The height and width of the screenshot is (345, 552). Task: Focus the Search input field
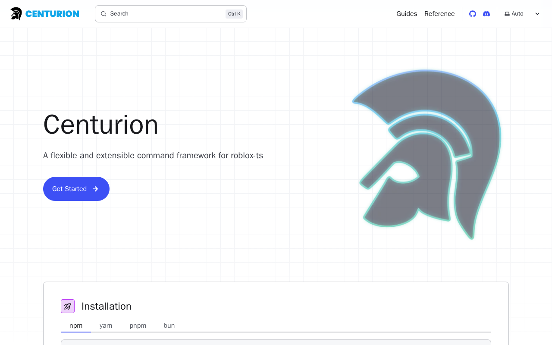171,14
